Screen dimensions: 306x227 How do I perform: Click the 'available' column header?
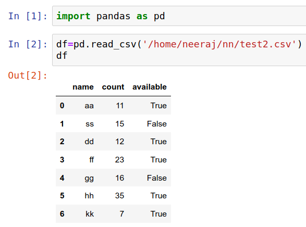pos(150,87)
